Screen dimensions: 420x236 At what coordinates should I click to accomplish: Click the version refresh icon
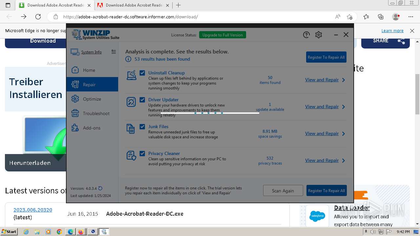(100, 188)
